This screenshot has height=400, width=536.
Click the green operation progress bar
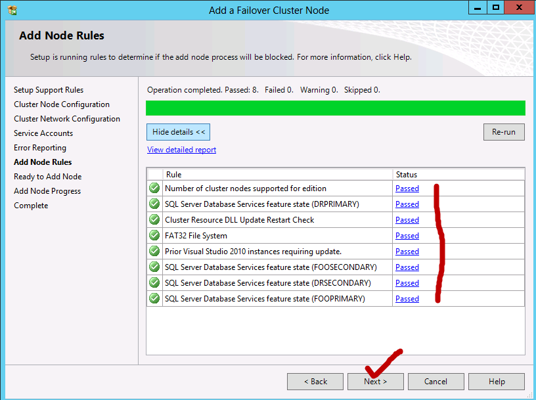coord(335,108)
